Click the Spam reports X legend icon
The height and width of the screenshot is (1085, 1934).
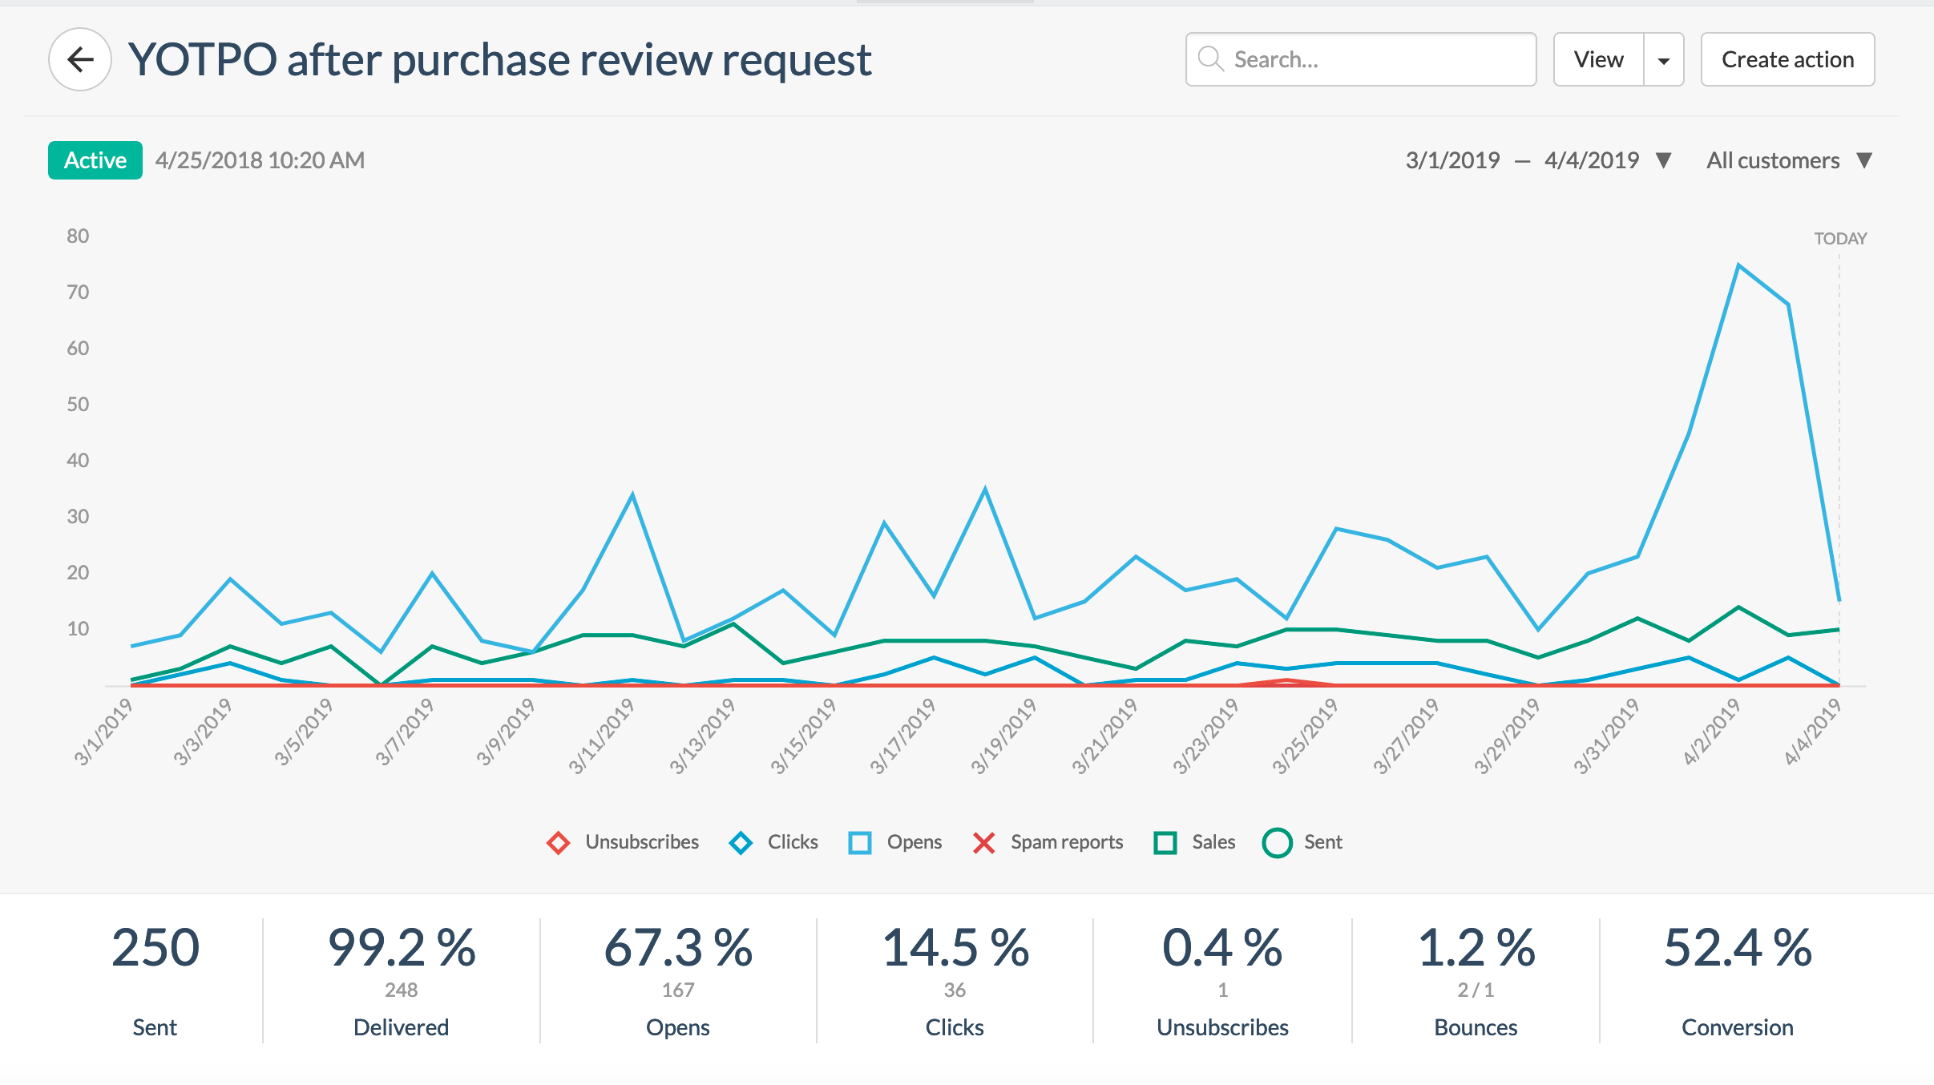(983, 843)
